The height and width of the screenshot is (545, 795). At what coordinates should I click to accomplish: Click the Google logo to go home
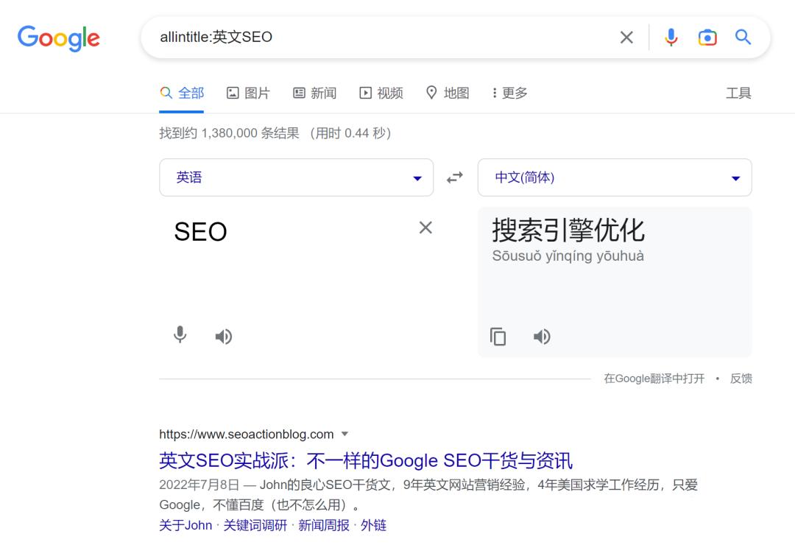pos(59,38)
